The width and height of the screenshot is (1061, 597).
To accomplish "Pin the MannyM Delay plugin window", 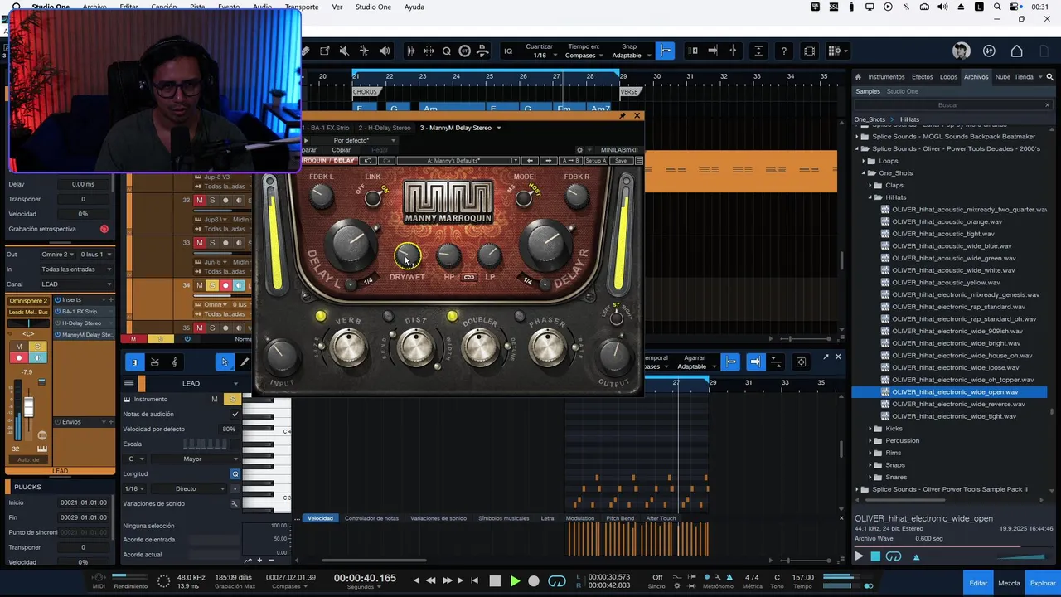I will (x=623, y=116).
